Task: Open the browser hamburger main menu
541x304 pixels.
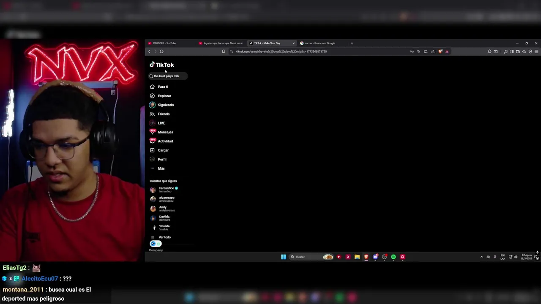Action: 536,52
